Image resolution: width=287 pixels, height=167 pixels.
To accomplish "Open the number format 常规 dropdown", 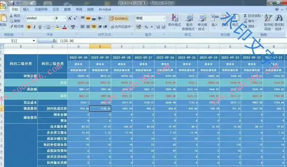I will 164,18.
